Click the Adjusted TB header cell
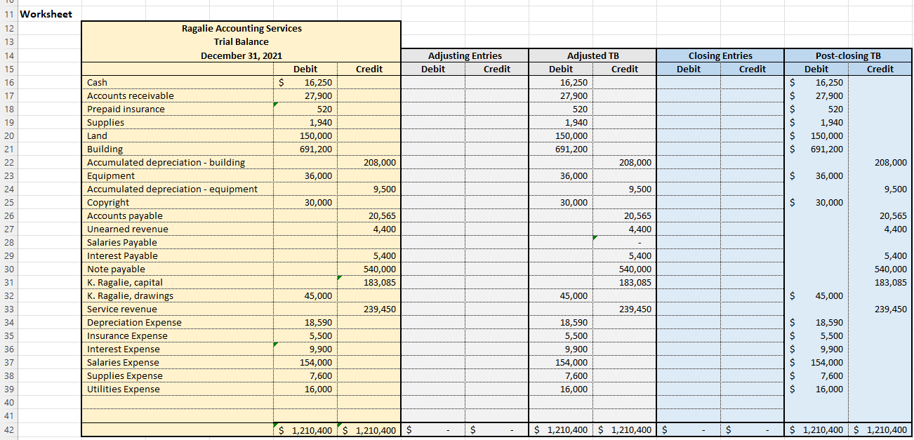 (x=592, y=55)
